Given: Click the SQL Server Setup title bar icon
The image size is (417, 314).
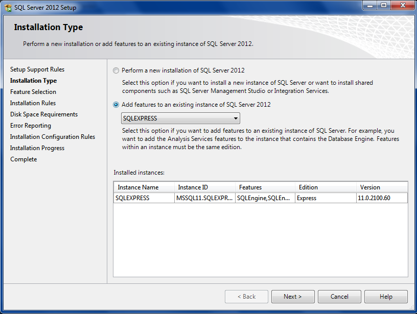Looking at the screenshot, I should (8, 8).
